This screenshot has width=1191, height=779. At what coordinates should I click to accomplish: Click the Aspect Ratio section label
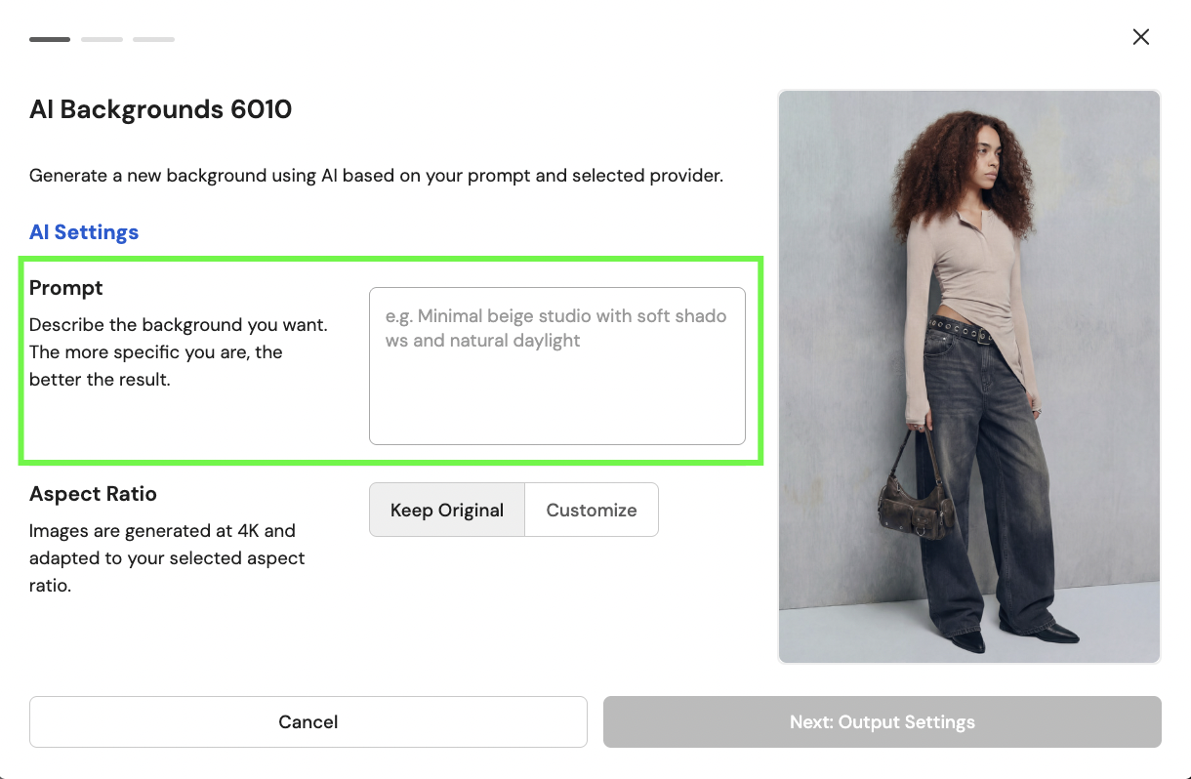pos(93,494)
